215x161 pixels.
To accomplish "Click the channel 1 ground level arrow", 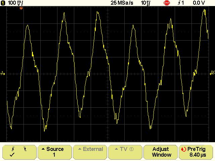I will tap(3, 73).
